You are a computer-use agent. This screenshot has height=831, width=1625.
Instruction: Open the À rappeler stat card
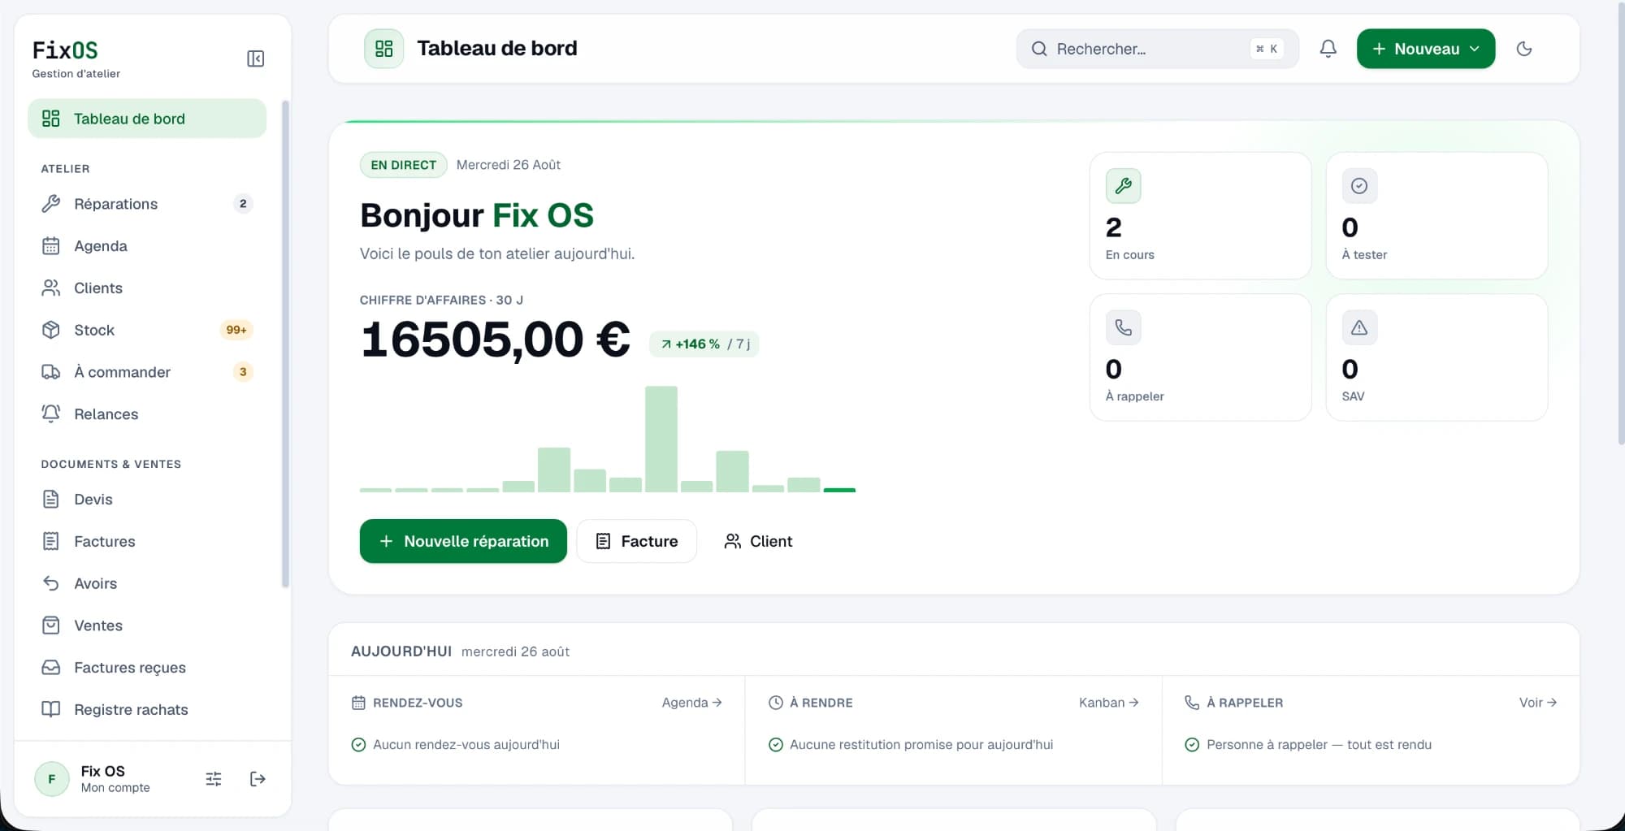1200,357
